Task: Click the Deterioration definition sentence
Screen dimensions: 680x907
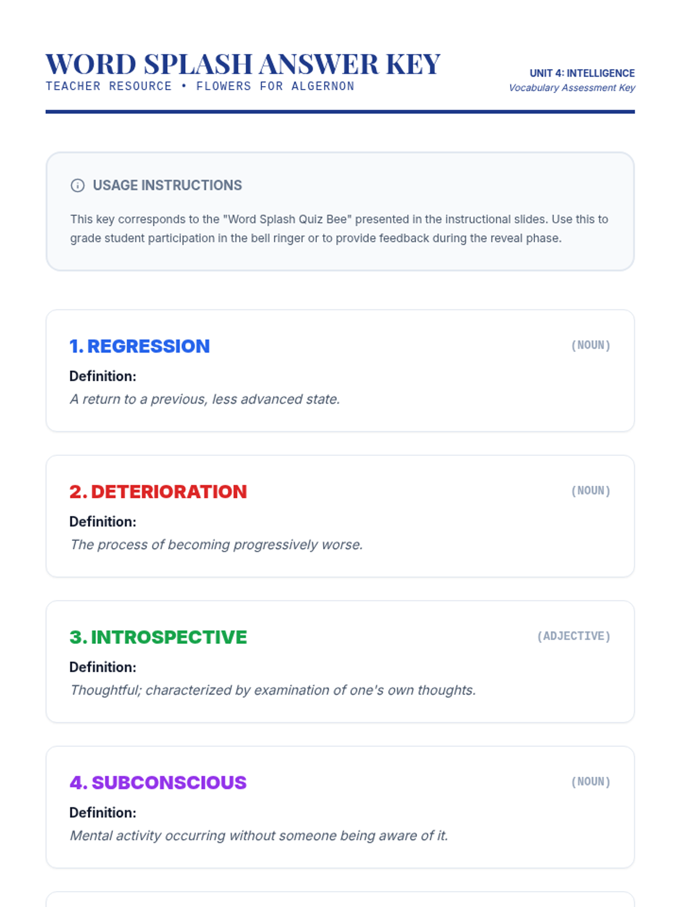Action: point(216,545)
